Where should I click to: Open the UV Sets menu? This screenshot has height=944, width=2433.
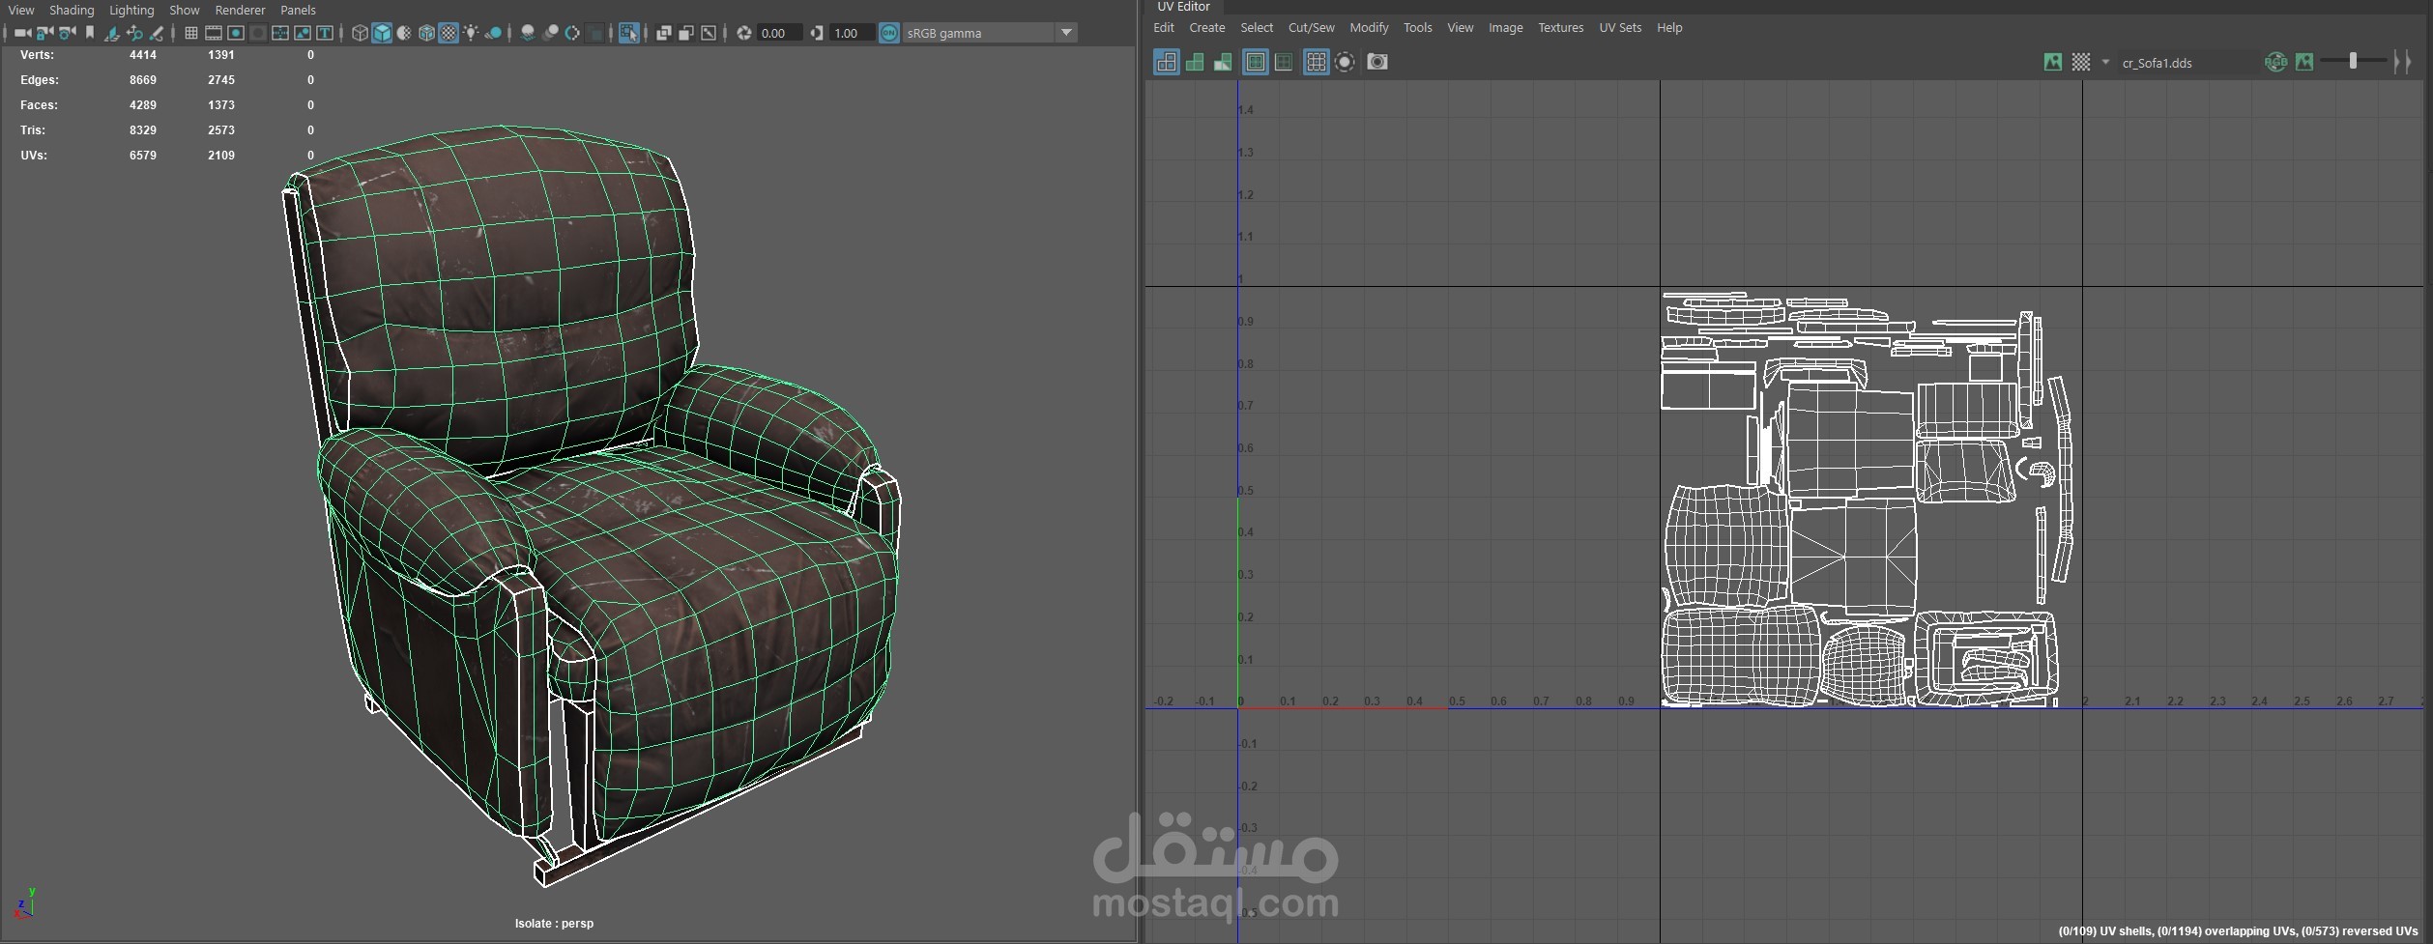pos(1619,28)
